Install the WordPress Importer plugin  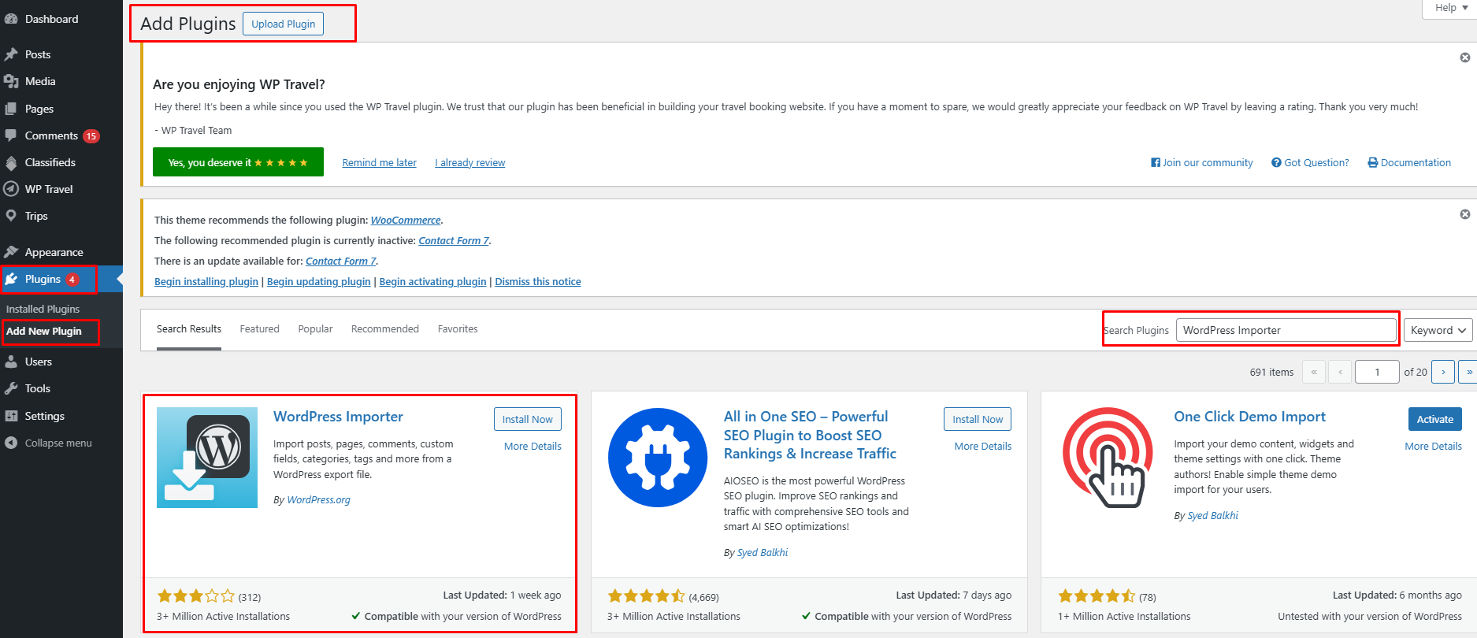[527, 419]
